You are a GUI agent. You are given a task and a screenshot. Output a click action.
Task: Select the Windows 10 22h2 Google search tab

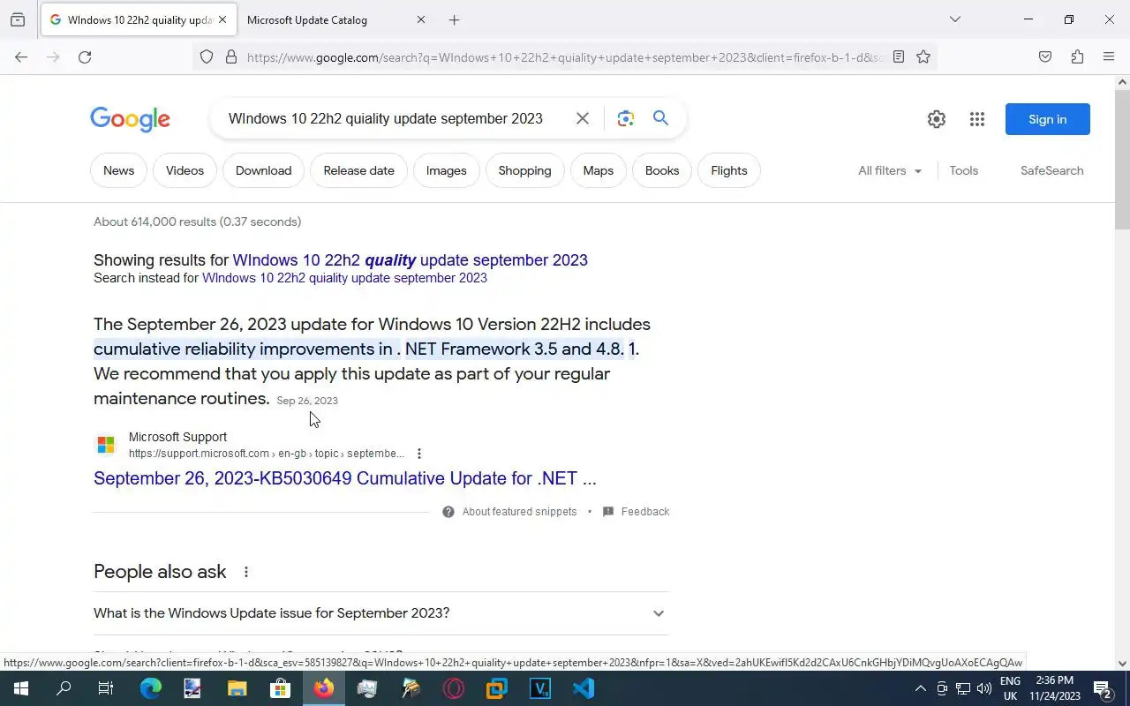(138, 19)
